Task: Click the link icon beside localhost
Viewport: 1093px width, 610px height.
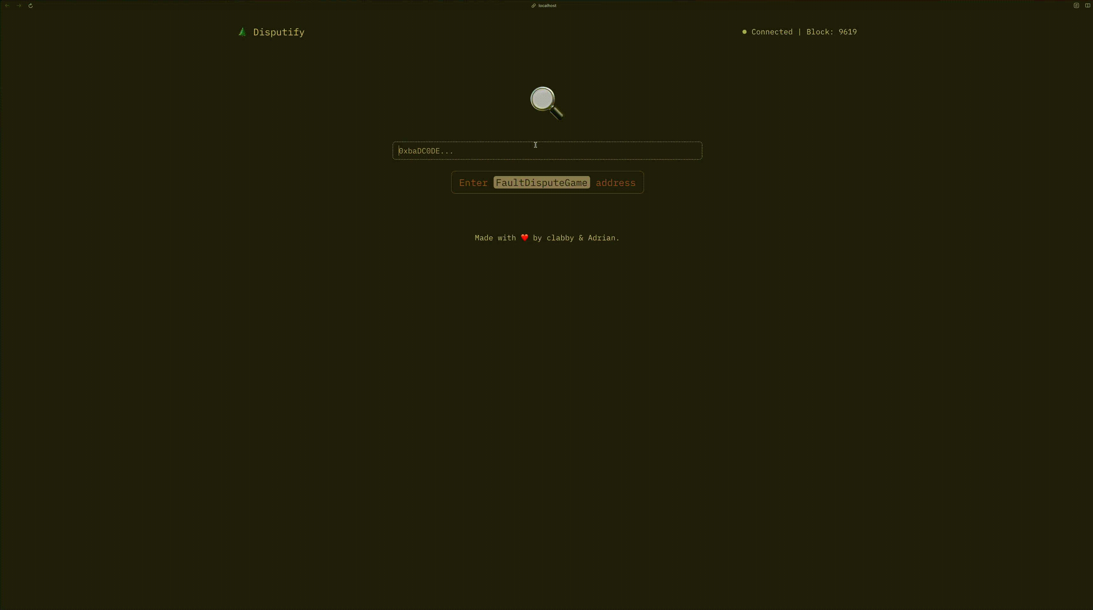Action: click(533, 5)
